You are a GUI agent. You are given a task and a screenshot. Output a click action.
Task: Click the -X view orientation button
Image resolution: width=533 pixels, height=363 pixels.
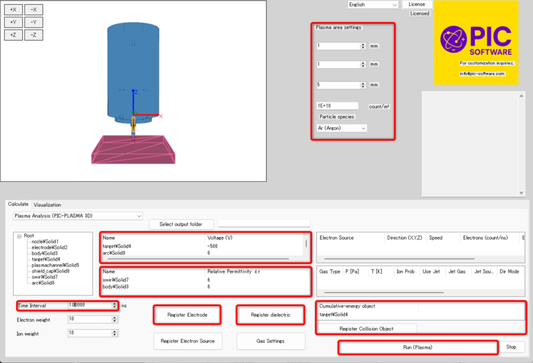[33, 9]
